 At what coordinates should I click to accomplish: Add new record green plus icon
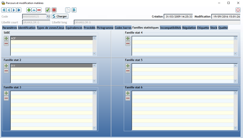(29, 10)
